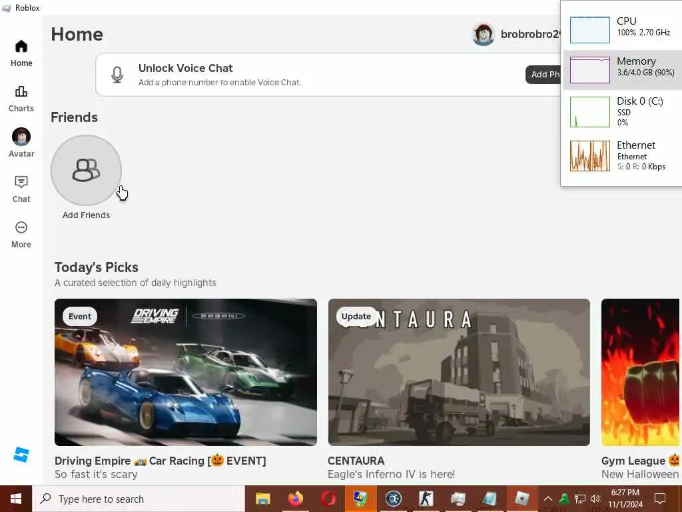Viewport: 682px width, 512px height.
Task: Click the 'So fast it's scary' subtitle
Action: (x=96, y=474)
